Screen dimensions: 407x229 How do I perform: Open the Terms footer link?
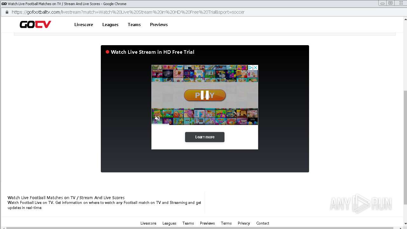tap(226, 223)
